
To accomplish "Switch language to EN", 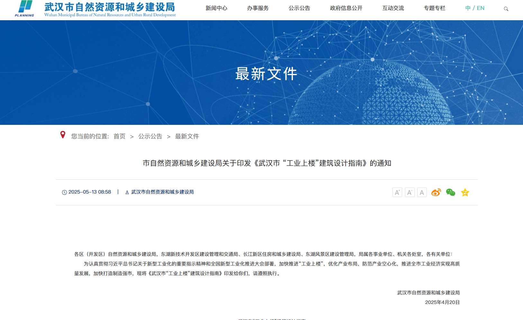I will tap(481, 8).
